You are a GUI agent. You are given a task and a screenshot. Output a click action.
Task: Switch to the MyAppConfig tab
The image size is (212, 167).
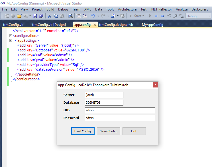(x=152, y=25)
